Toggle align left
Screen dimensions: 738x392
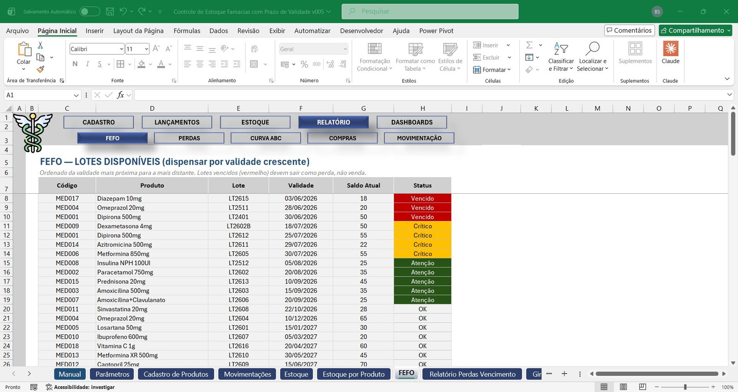[x=187, y=64]
